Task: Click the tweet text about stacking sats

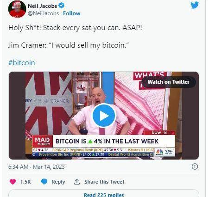Action: (x=75, y=28)
